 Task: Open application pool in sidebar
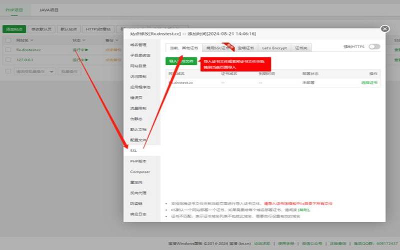click(140, 87)
